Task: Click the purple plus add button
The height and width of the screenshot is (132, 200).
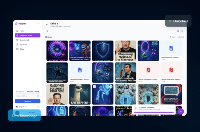Action: [181, 111]
